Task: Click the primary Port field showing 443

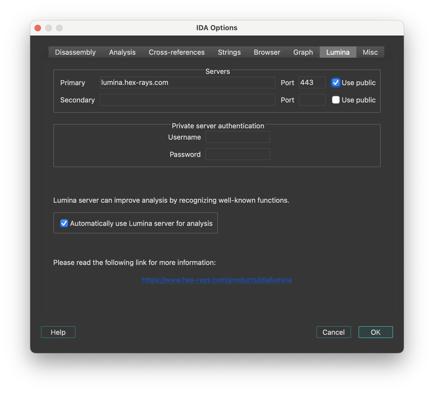Action: [x=312, y=83]
